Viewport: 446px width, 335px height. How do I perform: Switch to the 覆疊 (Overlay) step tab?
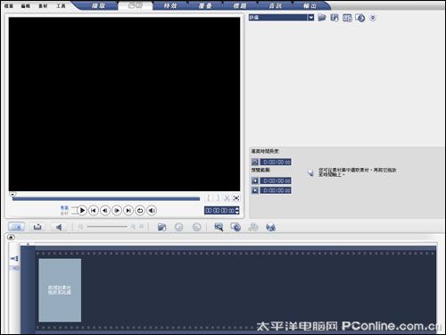click(205, 5)
